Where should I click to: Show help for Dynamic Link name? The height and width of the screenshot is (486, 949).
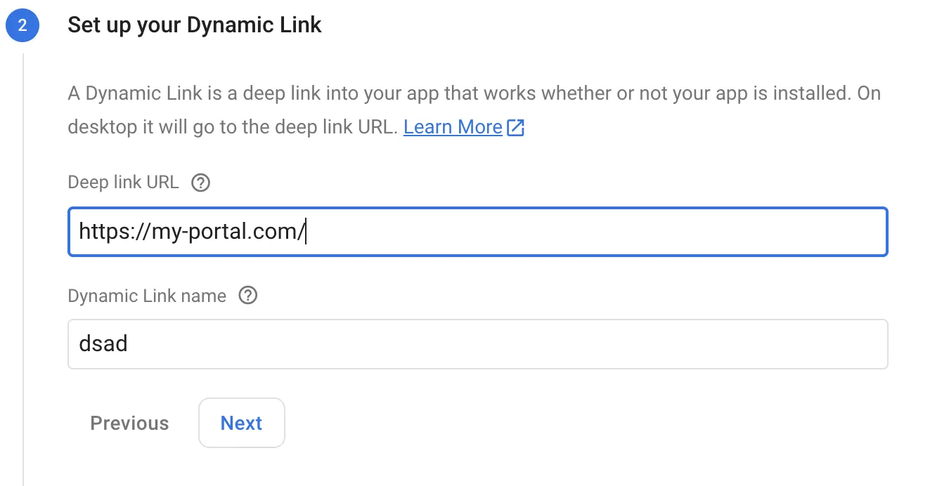(x=248, y=296)
